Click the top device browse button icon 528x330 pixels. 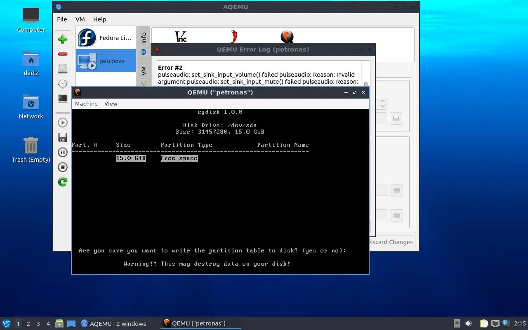coord(396,118)
